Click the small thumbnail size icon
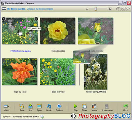The image size is (132, 120). 87,9
